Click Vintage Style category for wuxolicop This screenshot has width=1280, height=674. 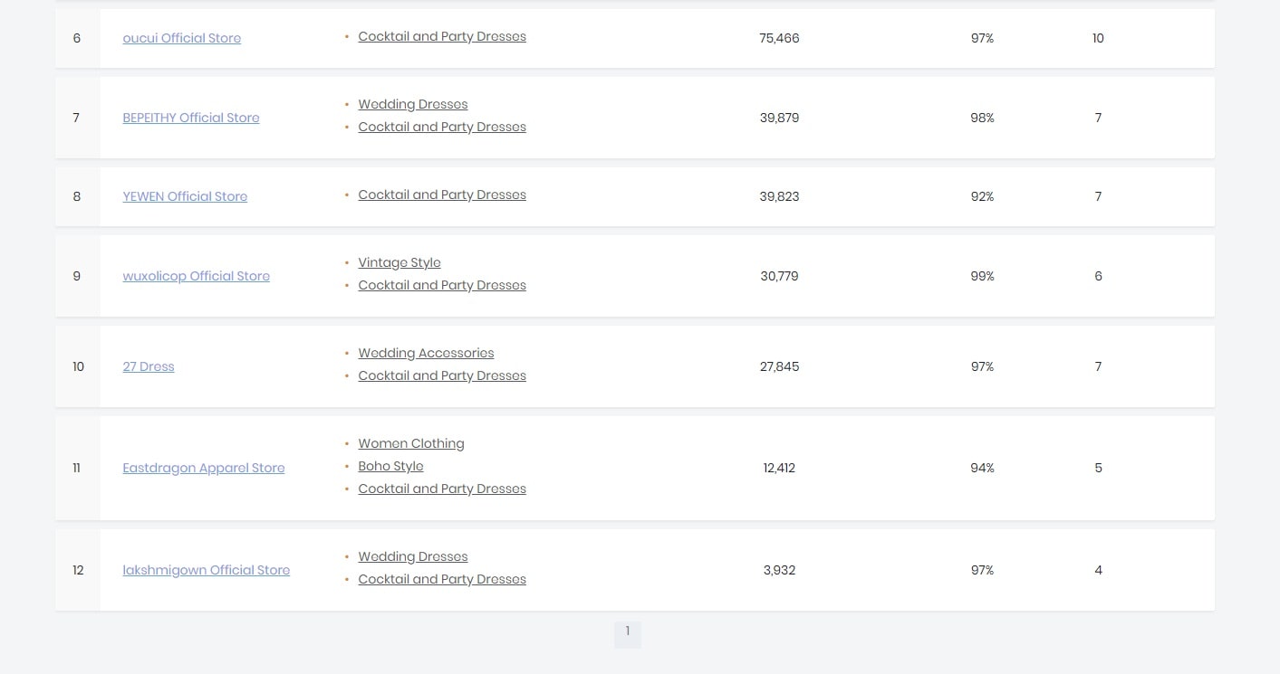coord(399,262)
